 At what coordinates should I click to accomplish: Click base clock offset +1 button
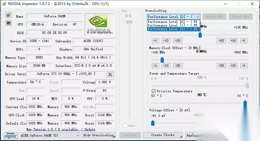pos(244,41)
